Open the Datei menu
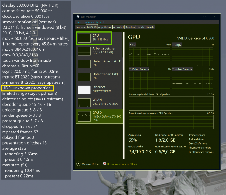 pyautogui.click(x=78, y=22)
